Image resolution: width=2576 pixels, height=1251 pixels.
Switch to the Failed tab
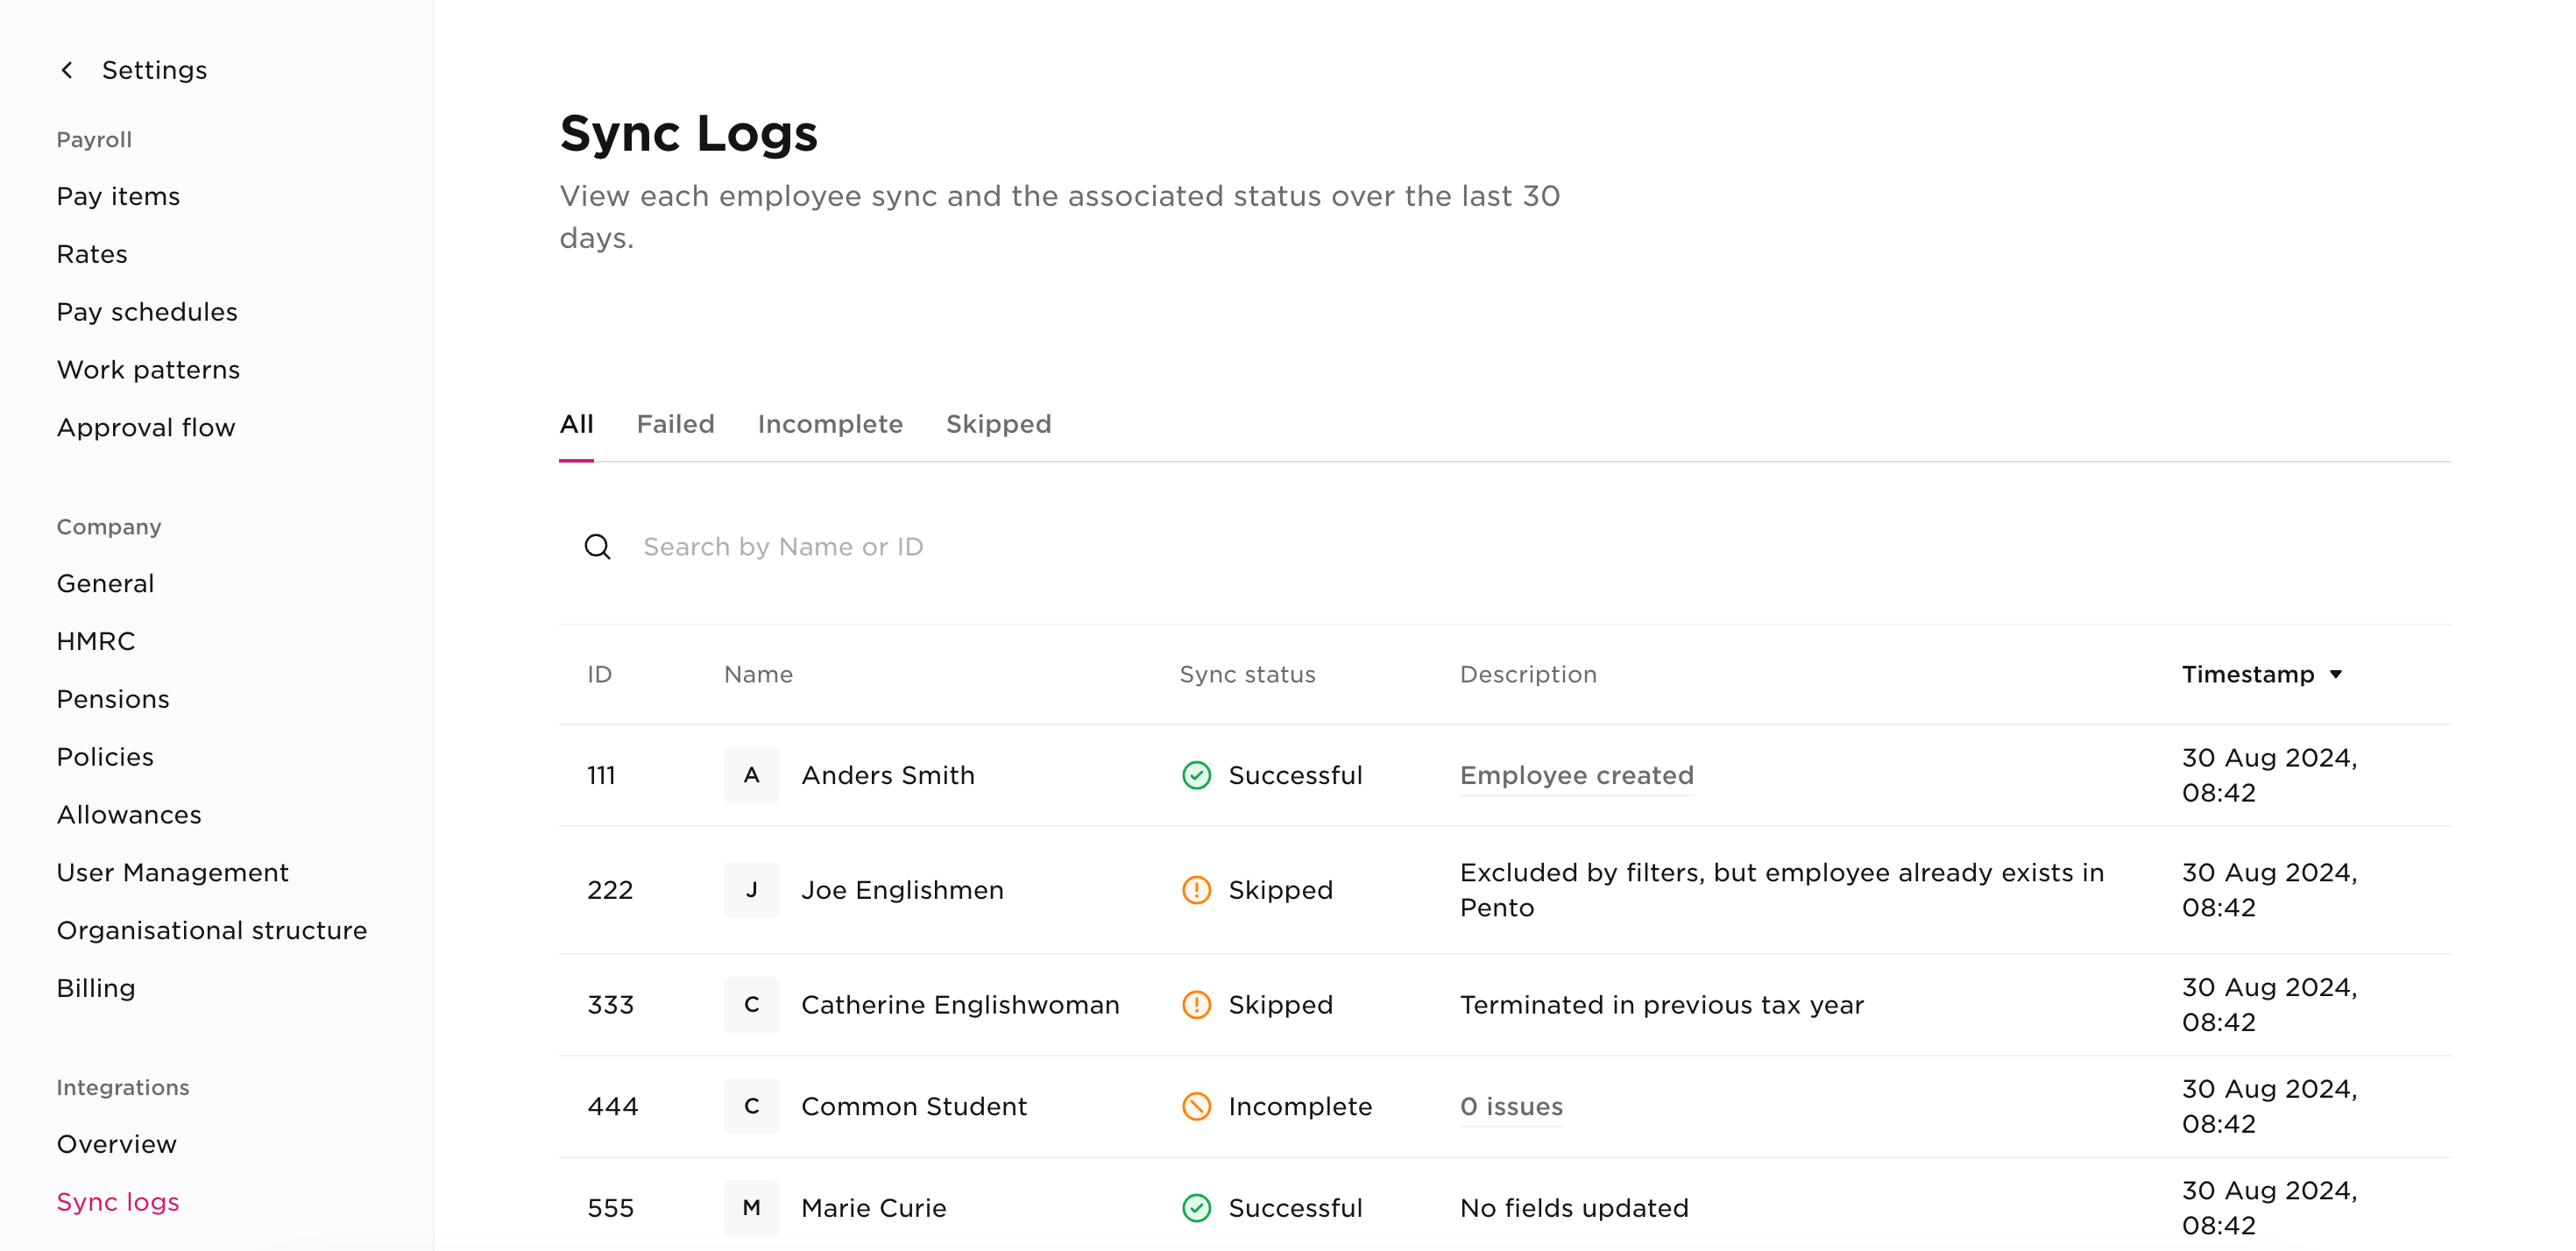pos(675,424)
